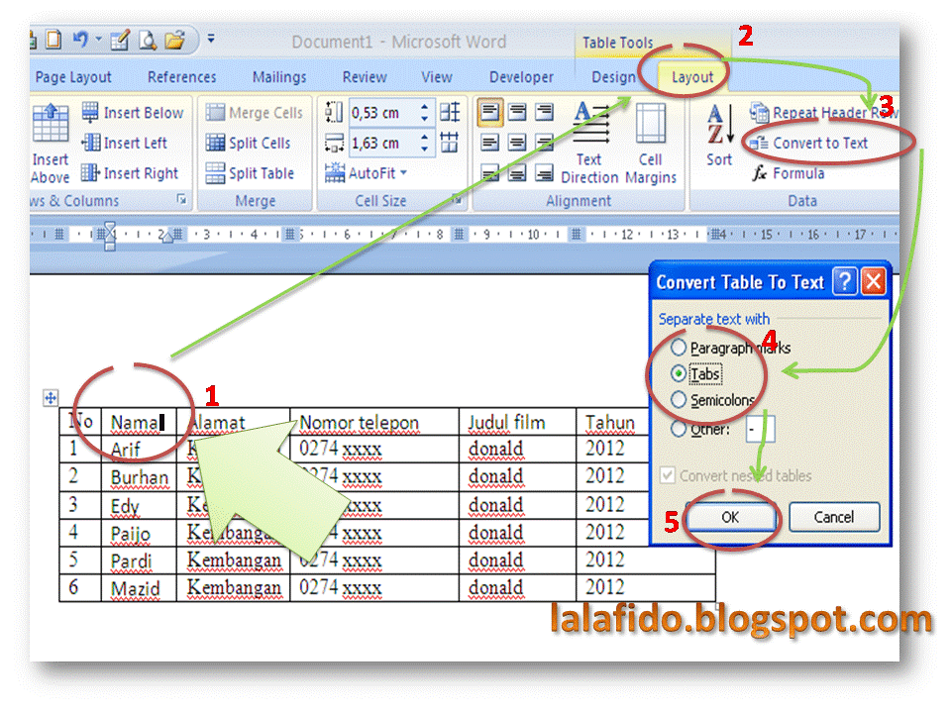This screenshot has height=713, width=951.
Task: Open the Undo history dropdown arrow
Action: [98, 40]
